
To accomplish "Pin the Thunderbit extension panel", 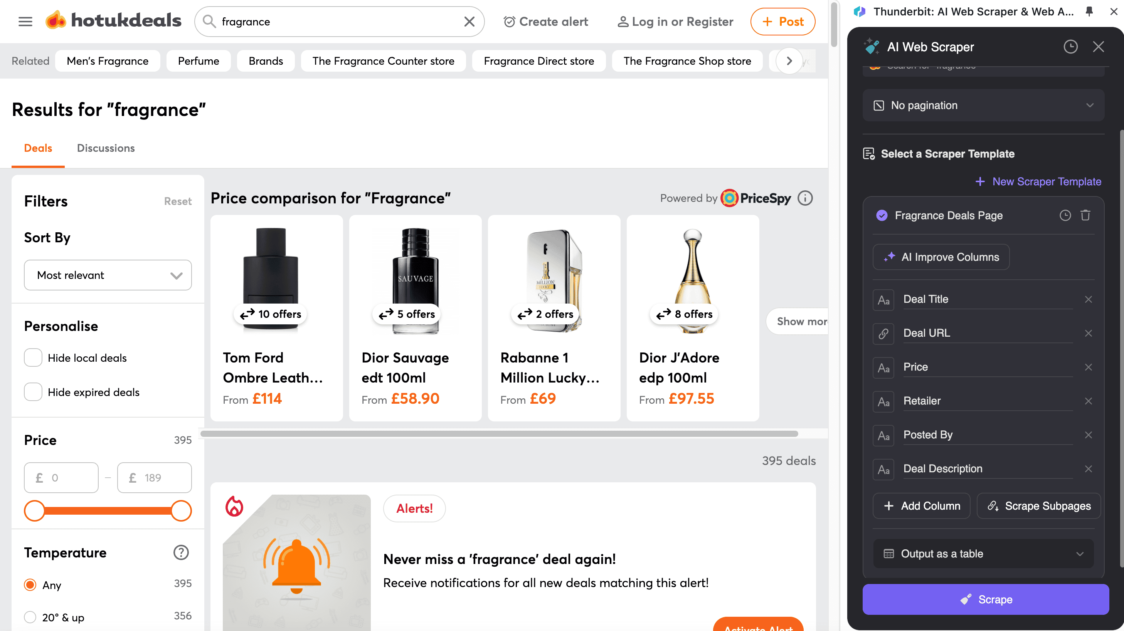I will click(1089, 12).
